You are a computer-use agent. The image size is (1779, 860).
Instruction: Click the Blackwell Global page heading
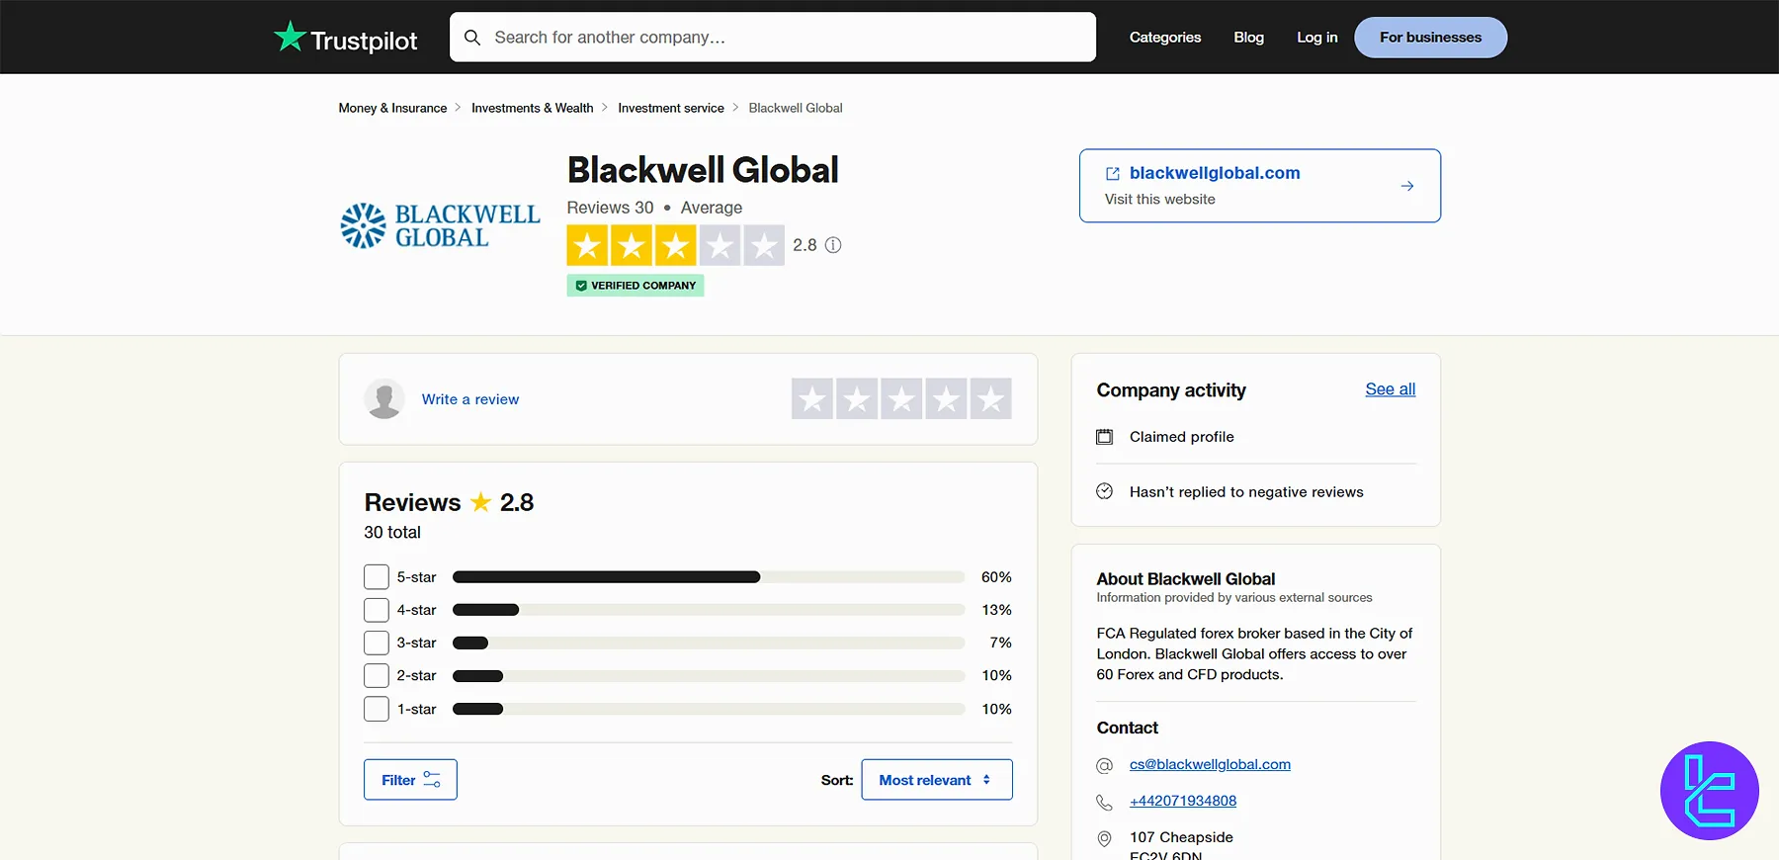click(703, 170)
